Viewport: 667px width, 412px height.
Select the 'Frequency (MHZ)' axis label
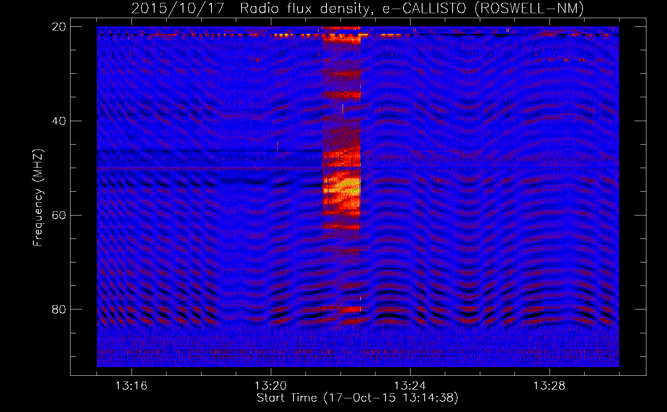coord(38,198)
